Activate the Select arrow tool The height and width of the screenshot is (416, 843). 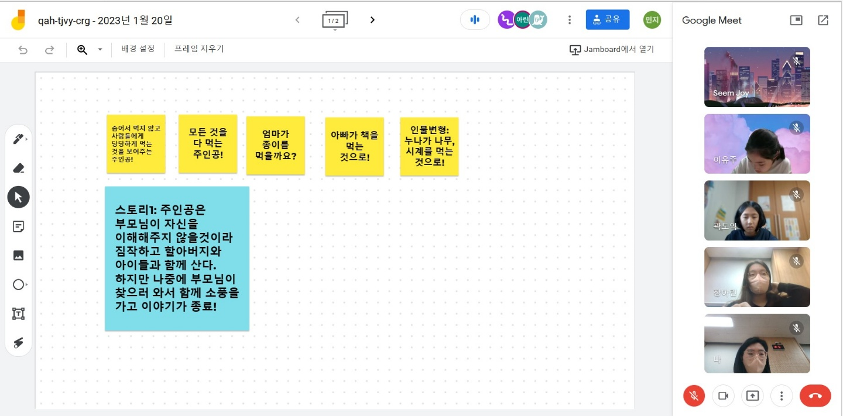tap(18, 197)
